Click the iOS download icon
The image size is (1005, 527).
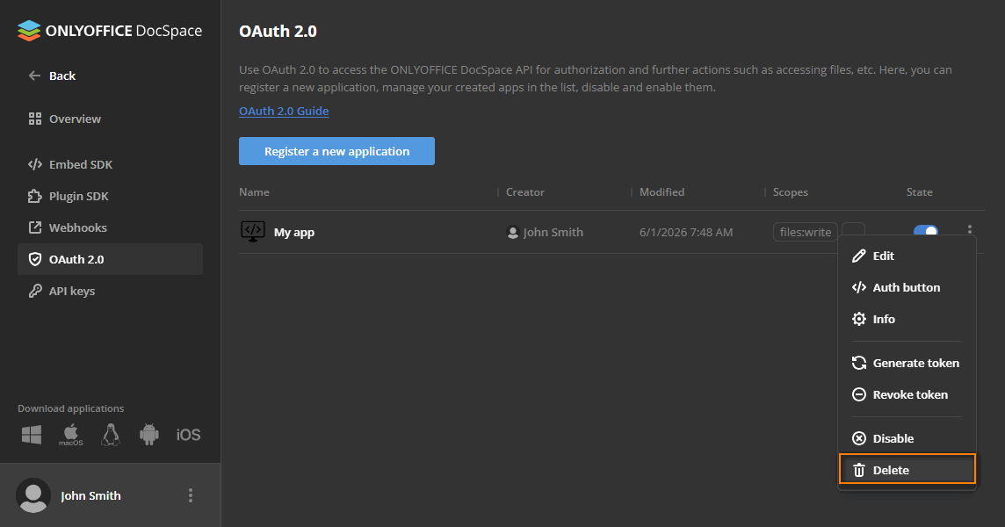[188, 436]
